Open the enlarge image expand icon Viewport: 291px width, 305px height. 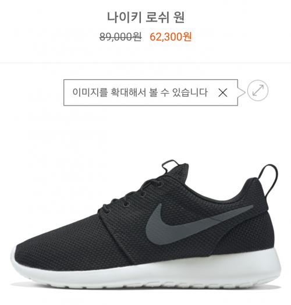coord(258,90)
